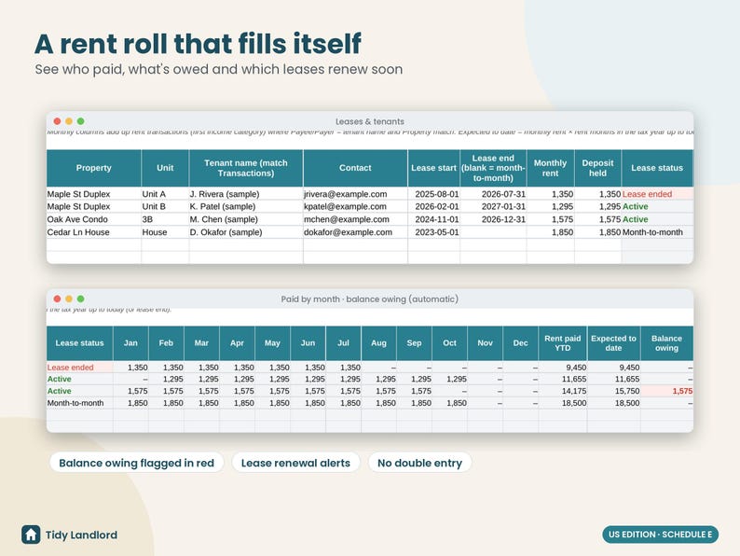Click the '9,450' rent paid YTD cell

tap(563, 368)
